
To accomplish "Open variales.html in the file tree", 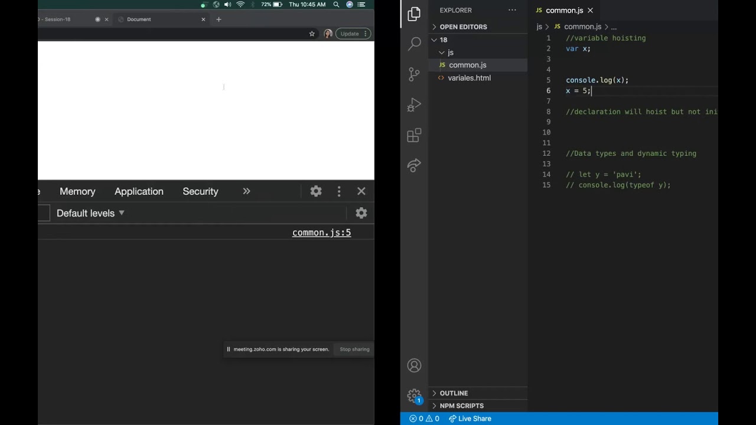I will coord(469,78).
